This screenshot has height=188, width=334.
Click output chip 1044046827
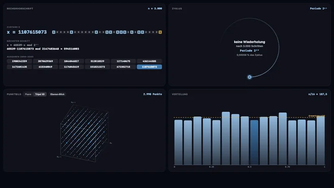(71, 61)
